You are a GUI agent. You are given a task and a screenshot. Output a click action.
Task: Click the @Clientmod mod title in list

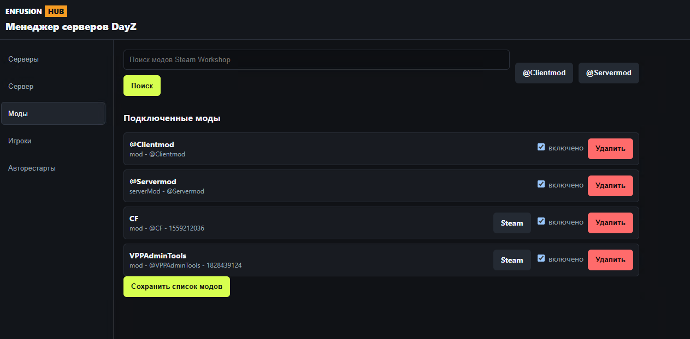pos(152,144)
